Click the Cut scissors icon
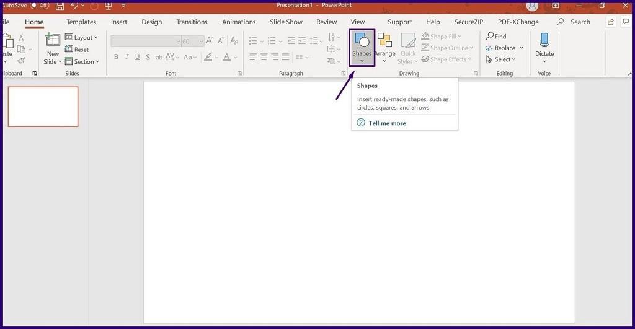 tap(21, 37)
